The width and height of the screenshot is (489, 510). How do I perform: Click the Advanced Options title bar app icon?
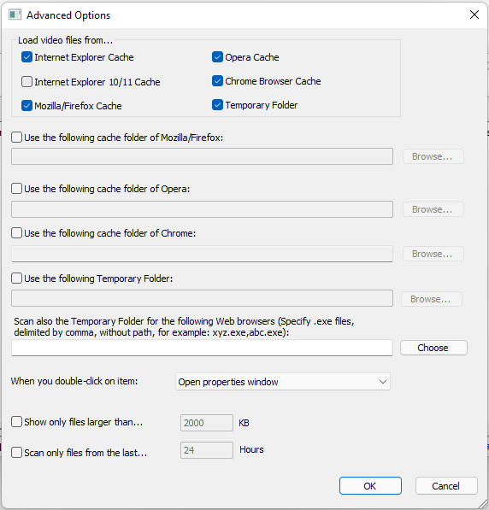point(15,15)
